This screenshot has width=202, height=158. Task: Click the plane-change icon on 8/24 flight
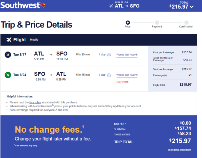[109, 75]
